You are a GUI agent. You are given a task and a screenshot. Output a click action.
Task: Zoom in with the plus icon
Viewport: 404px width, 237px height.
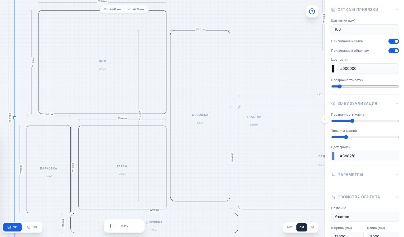click(x=110, y=226)
